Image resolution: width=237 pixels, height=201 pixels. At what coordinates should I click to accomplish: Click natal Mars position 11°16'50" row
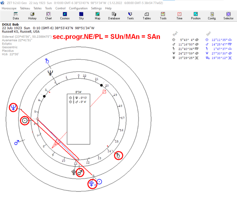pos(185,44)
